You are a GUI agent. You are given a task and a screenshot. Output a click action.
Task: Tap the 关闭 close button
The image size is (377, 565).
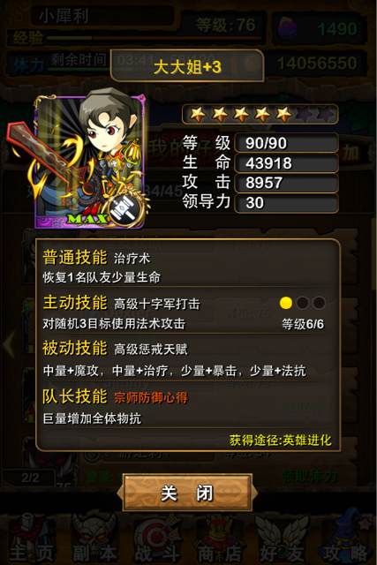click(187, 493)
